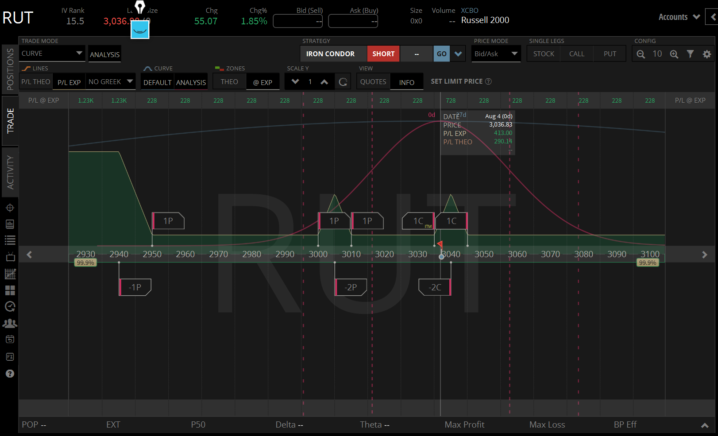Click the RUT ticker symbol
This screenshot has height=436, width=718.
(x=18, y=18)
